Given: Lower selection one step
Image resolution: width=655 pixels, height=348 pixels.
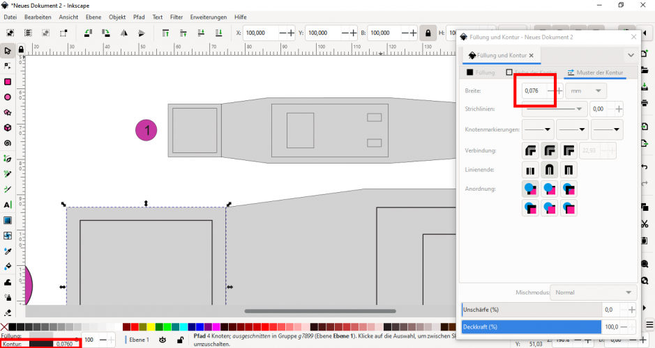Looking at the screenshot, I should click(201, 33).
